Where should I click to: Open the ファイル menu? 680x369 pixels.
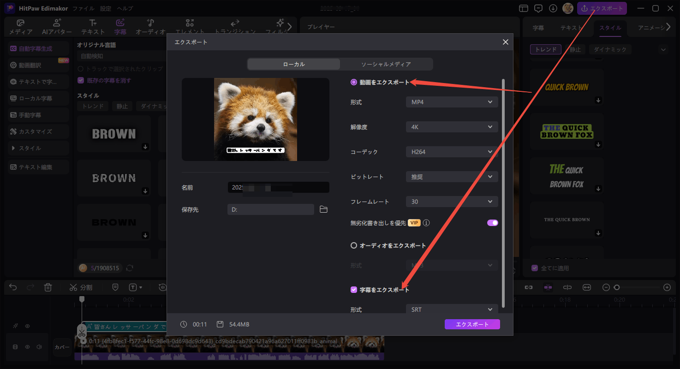tap(83, 8)
